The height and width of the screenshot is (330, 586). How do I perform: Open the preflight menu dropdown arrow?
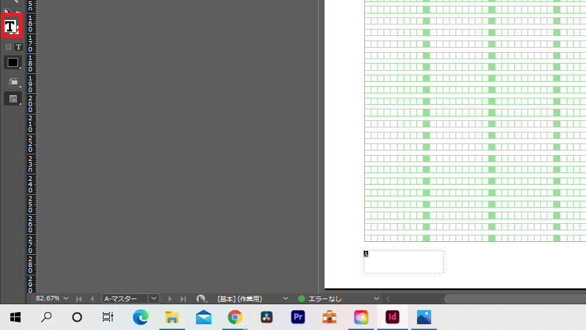(377, 298)
